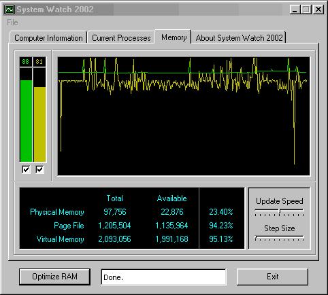Click the Available column header

(172, 198)
